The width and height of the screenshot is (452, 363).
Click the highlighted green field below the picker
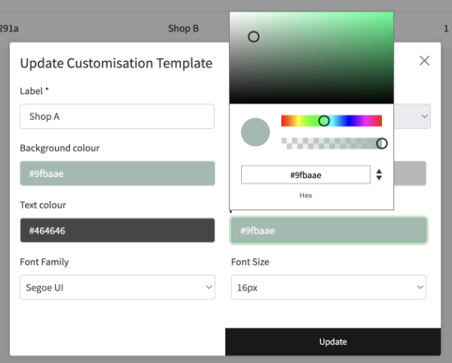[x=328, y=230]
